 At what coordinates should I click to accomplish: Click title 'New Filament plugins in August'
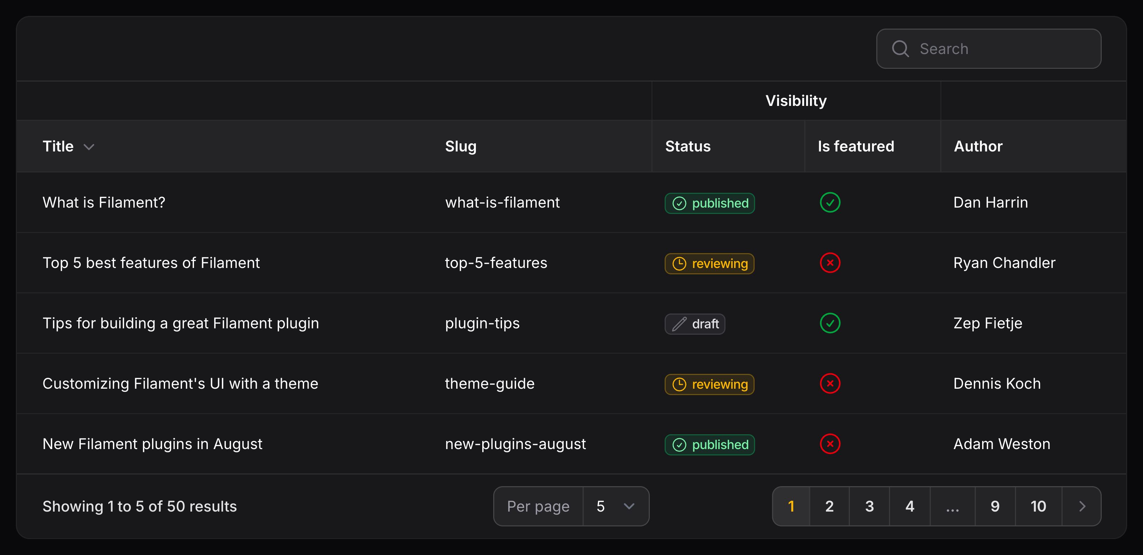[152, 444]
